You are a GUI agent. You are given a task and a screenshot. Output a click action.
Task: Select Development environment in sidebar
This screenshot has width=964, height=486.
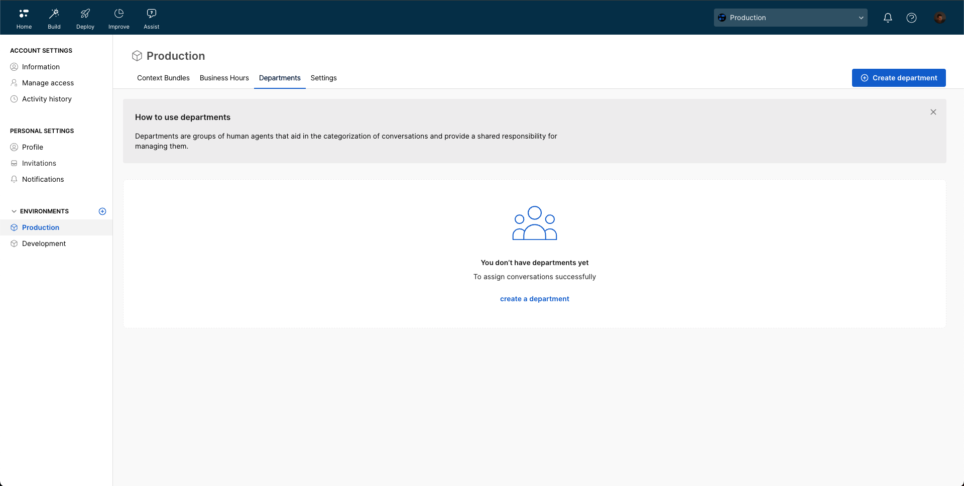click(x=44, y=244)
